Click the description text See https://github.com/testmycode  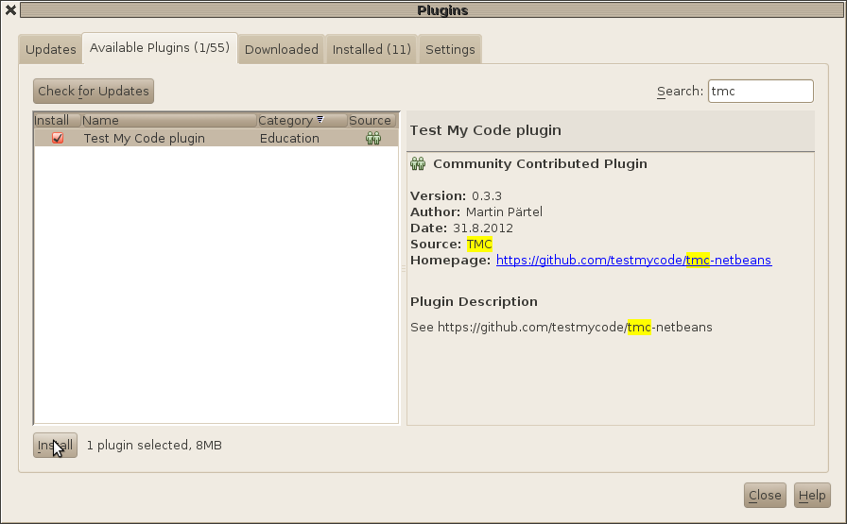[x=562, y=327]
